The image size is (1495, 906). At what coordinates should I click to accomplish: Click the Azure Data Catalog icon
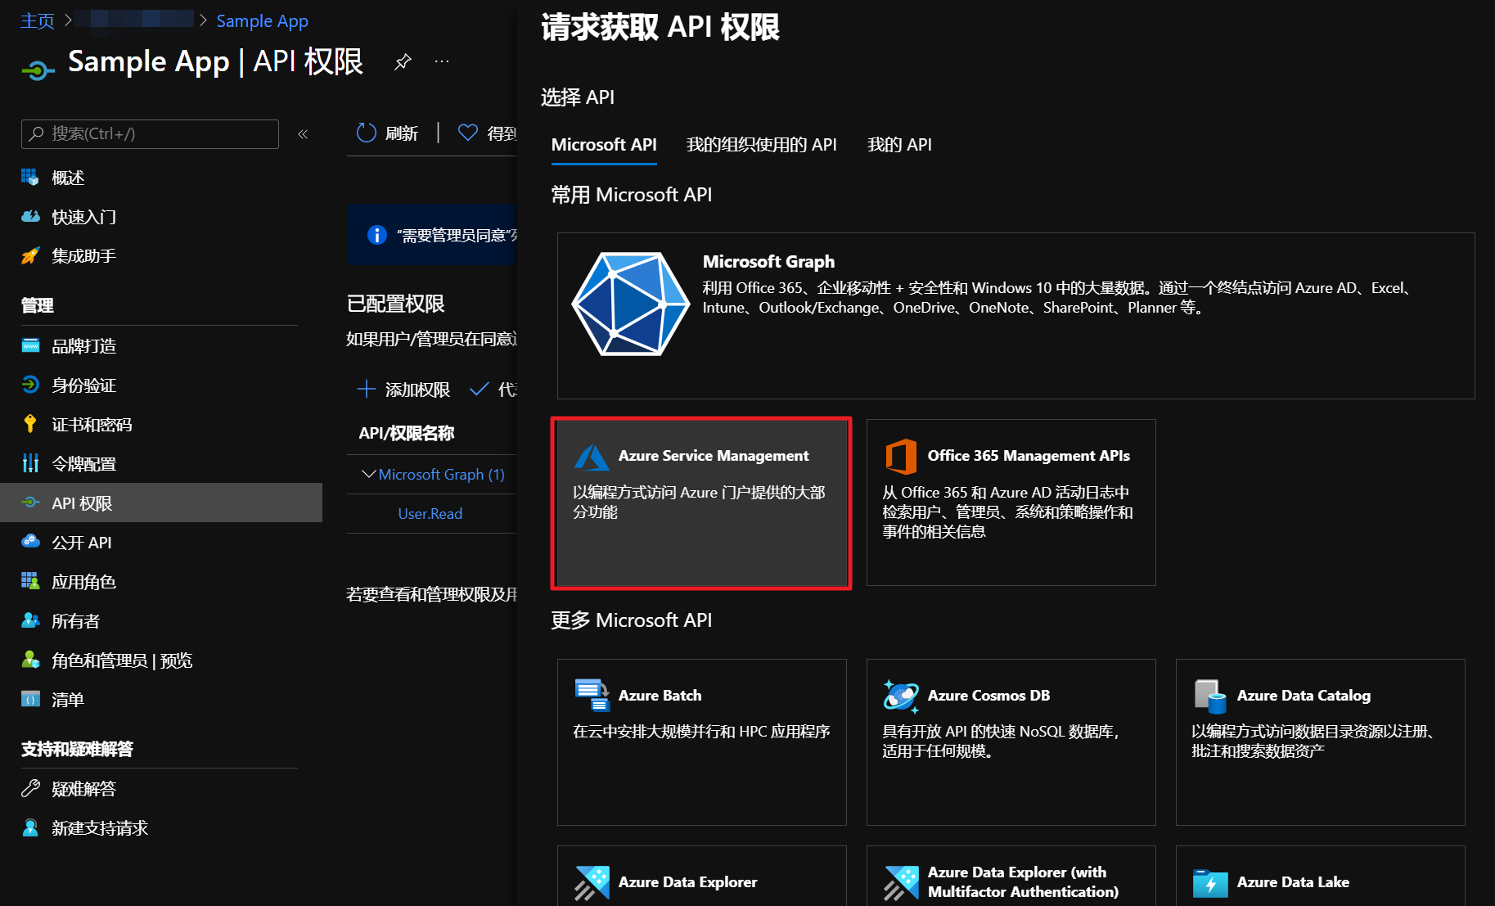coord(1210,696)
